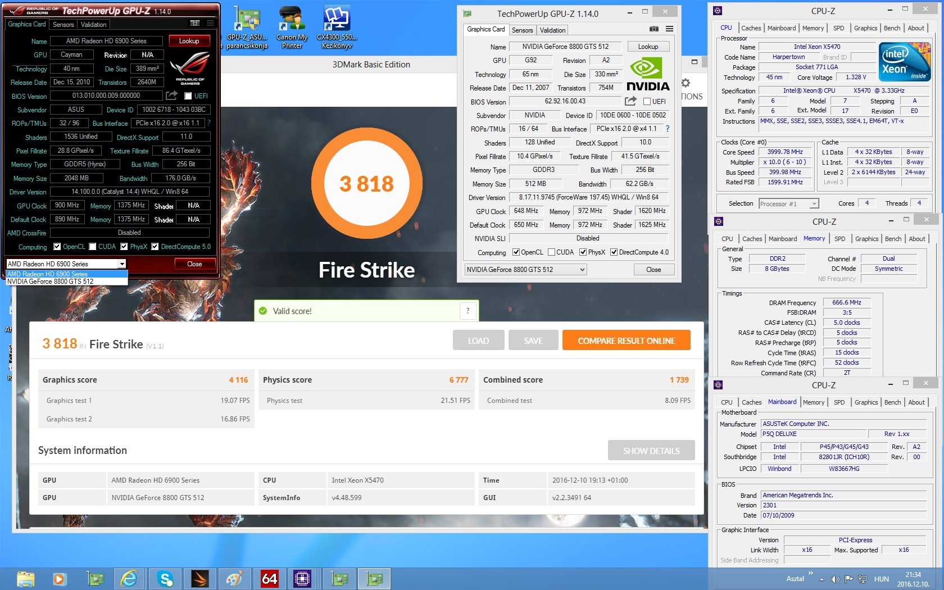The image size is (944, 590).
Task: Click BIOS share icon in ROG GPU-Z
Action: (x=172, y=96)
